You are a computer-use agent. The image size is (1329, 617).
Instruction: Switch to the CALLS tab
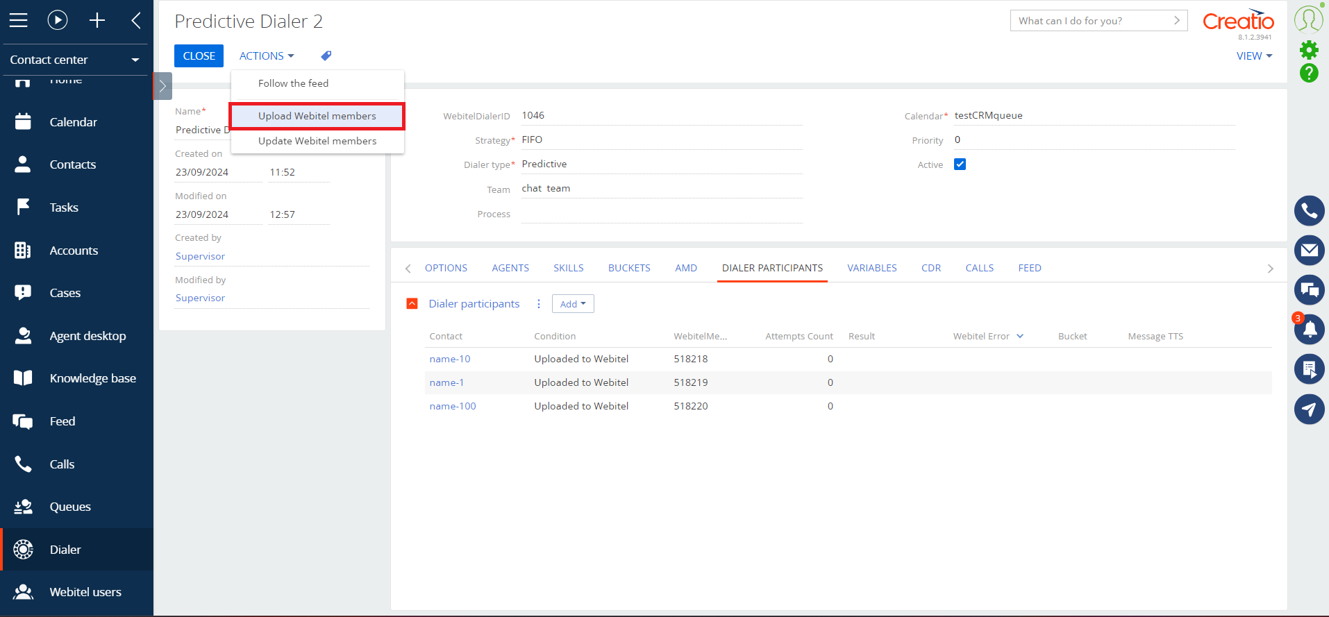click(980, 268)
